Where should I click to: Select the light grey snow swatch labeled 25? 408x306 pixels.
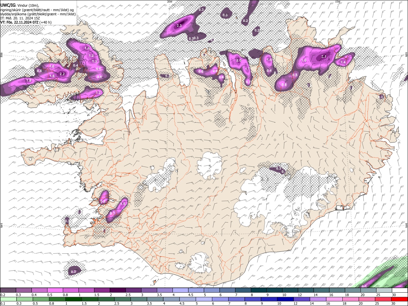tap(384, 290)
